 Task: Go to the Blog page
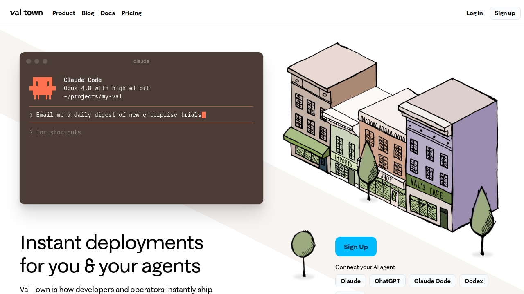point(88,13)
